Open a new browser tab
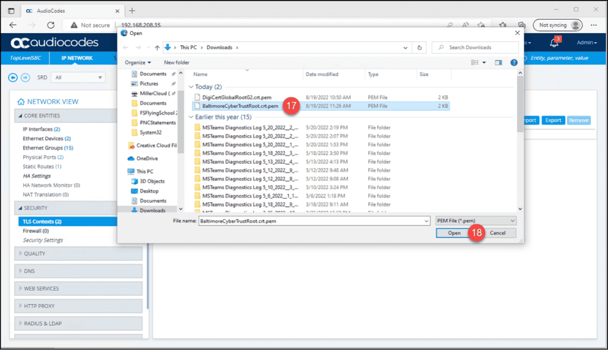The height and width of the screenshot is (350, 608). coord(132,11)
